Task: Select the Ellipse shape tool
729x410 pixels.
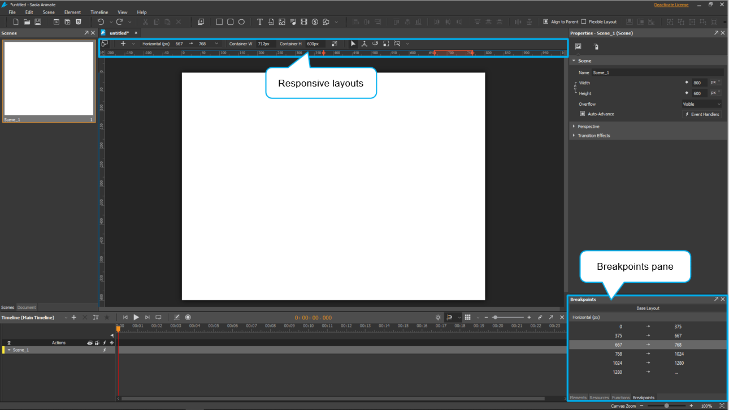Action: pos(241,22)
